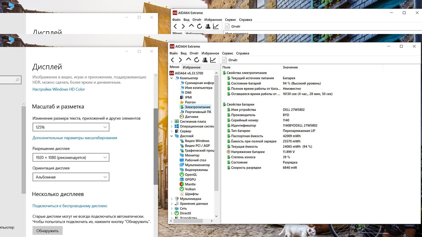
Task: Expand the Мультимедиа tree node
Action: (x=172, y=199)
